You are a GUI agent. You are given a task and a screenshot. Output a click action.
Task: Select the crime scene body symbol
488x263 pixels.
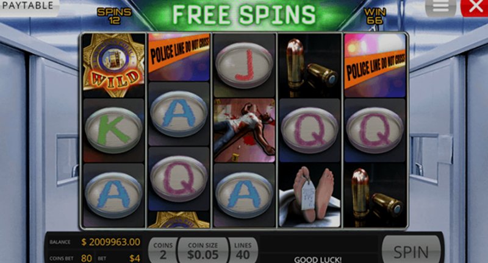[x=245, y=130]
